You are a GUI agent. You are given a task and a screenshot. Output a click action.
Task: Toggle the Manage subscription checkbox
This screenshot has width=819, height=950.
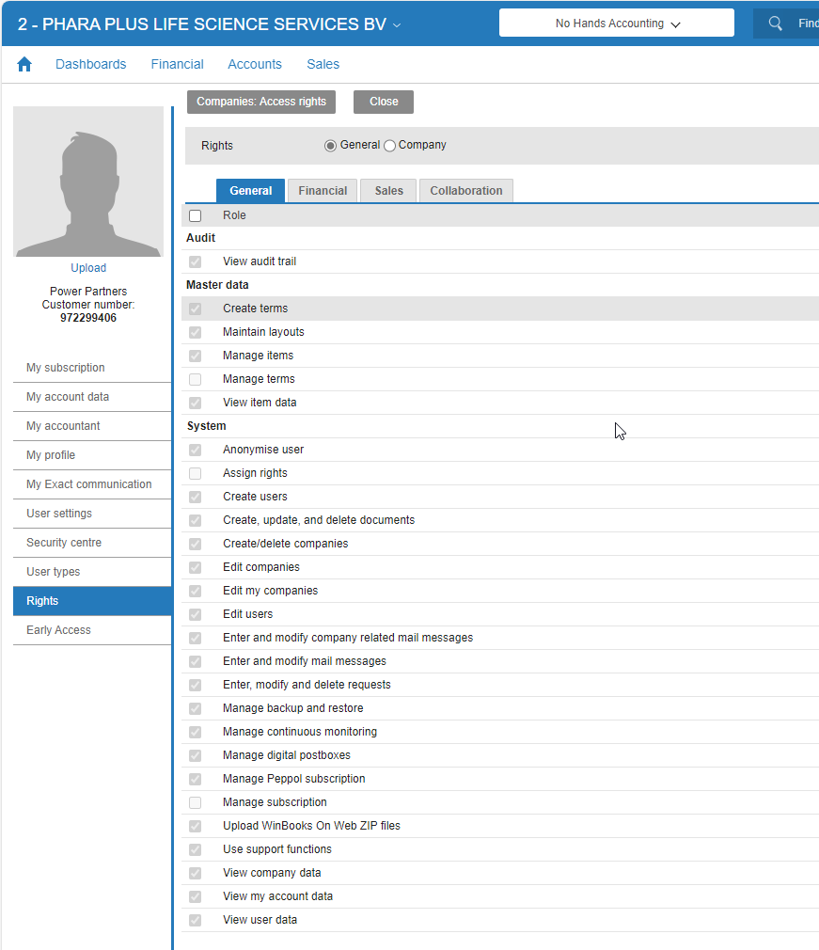coord(195,802)
